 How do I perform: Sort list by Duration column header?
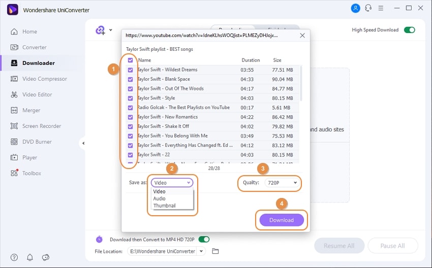tap(251, 60)
